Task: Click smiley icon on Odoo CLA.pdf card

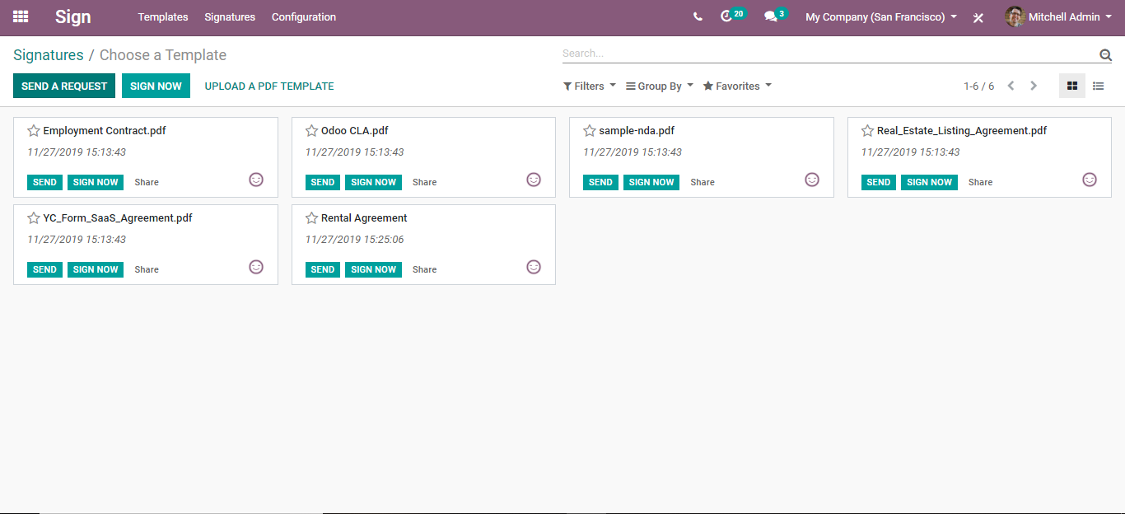Action: (x=534, y=180)
